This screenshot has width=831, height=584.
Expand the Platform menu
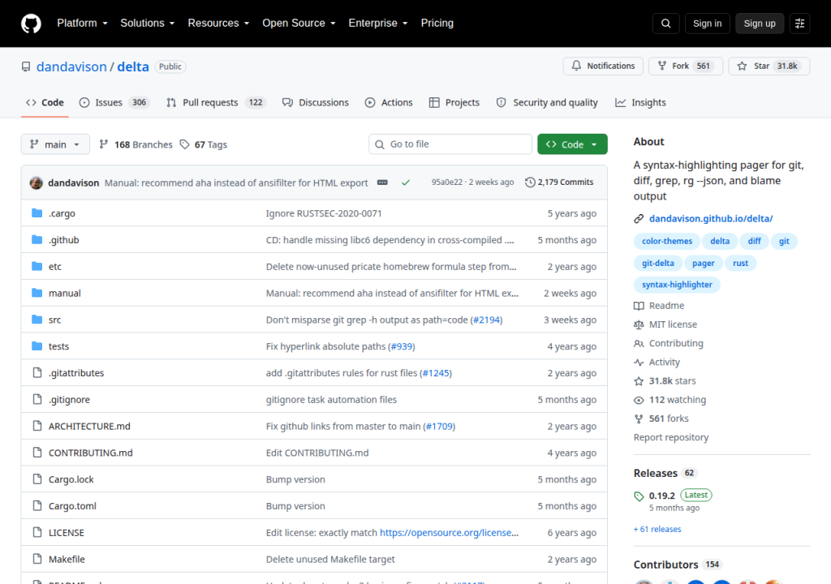click(x=82, y=24)
